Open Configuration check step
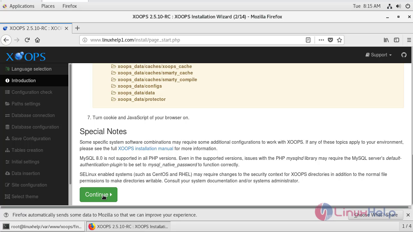413x232 pixels. (34, 92)
